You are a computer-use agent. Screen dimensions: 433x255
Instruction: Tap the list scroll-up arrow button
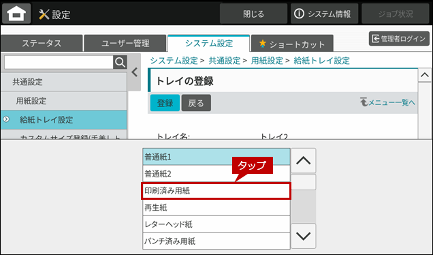coord(304,161)
